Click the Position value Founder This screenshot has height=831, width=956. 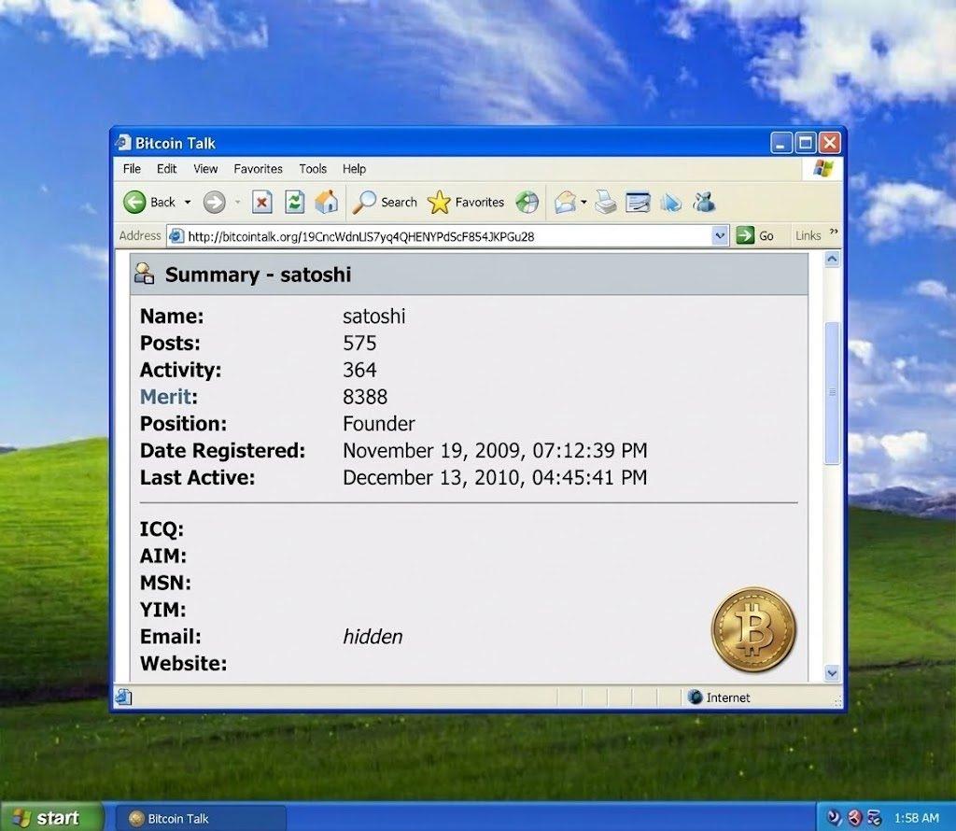coord(379,424)
